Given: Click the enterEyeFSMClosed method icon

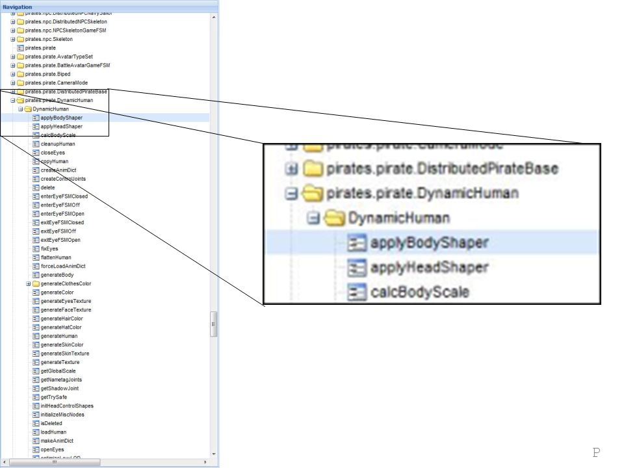Looking at the screenshot, I should (x=36, y=197).
